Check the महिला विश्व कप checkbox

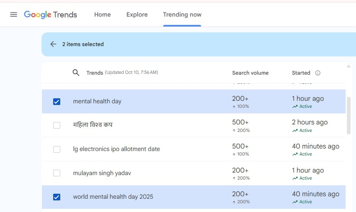point(57,125)
